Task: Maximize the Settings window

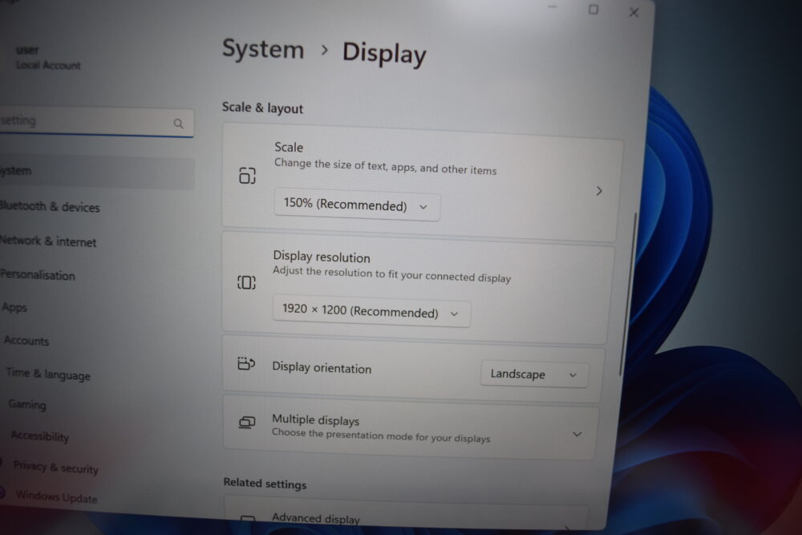Action: point(593,9)
